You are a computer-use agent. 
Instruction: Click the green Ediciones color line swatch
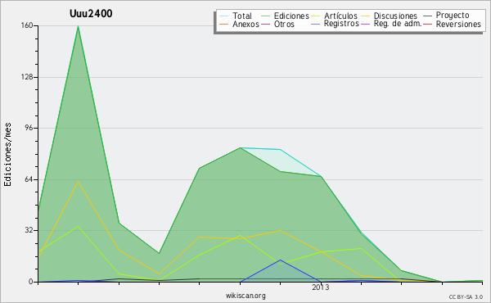pos(265,16)
